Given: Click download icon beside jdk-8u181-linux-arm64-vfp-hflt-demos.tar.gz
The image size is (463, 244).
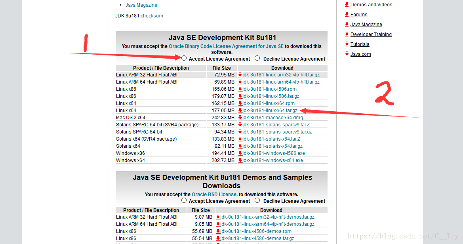Looking at the screenshot, I should (x=218, y=224).
